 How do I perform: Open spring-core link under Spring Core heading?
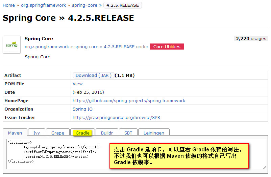(x=86, y=47)
